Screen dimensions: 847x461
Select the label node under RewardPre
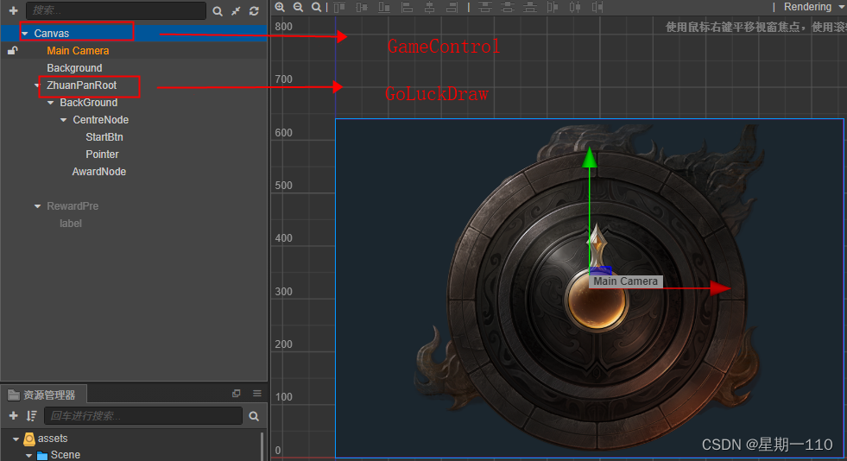click(x=71, y=224)
